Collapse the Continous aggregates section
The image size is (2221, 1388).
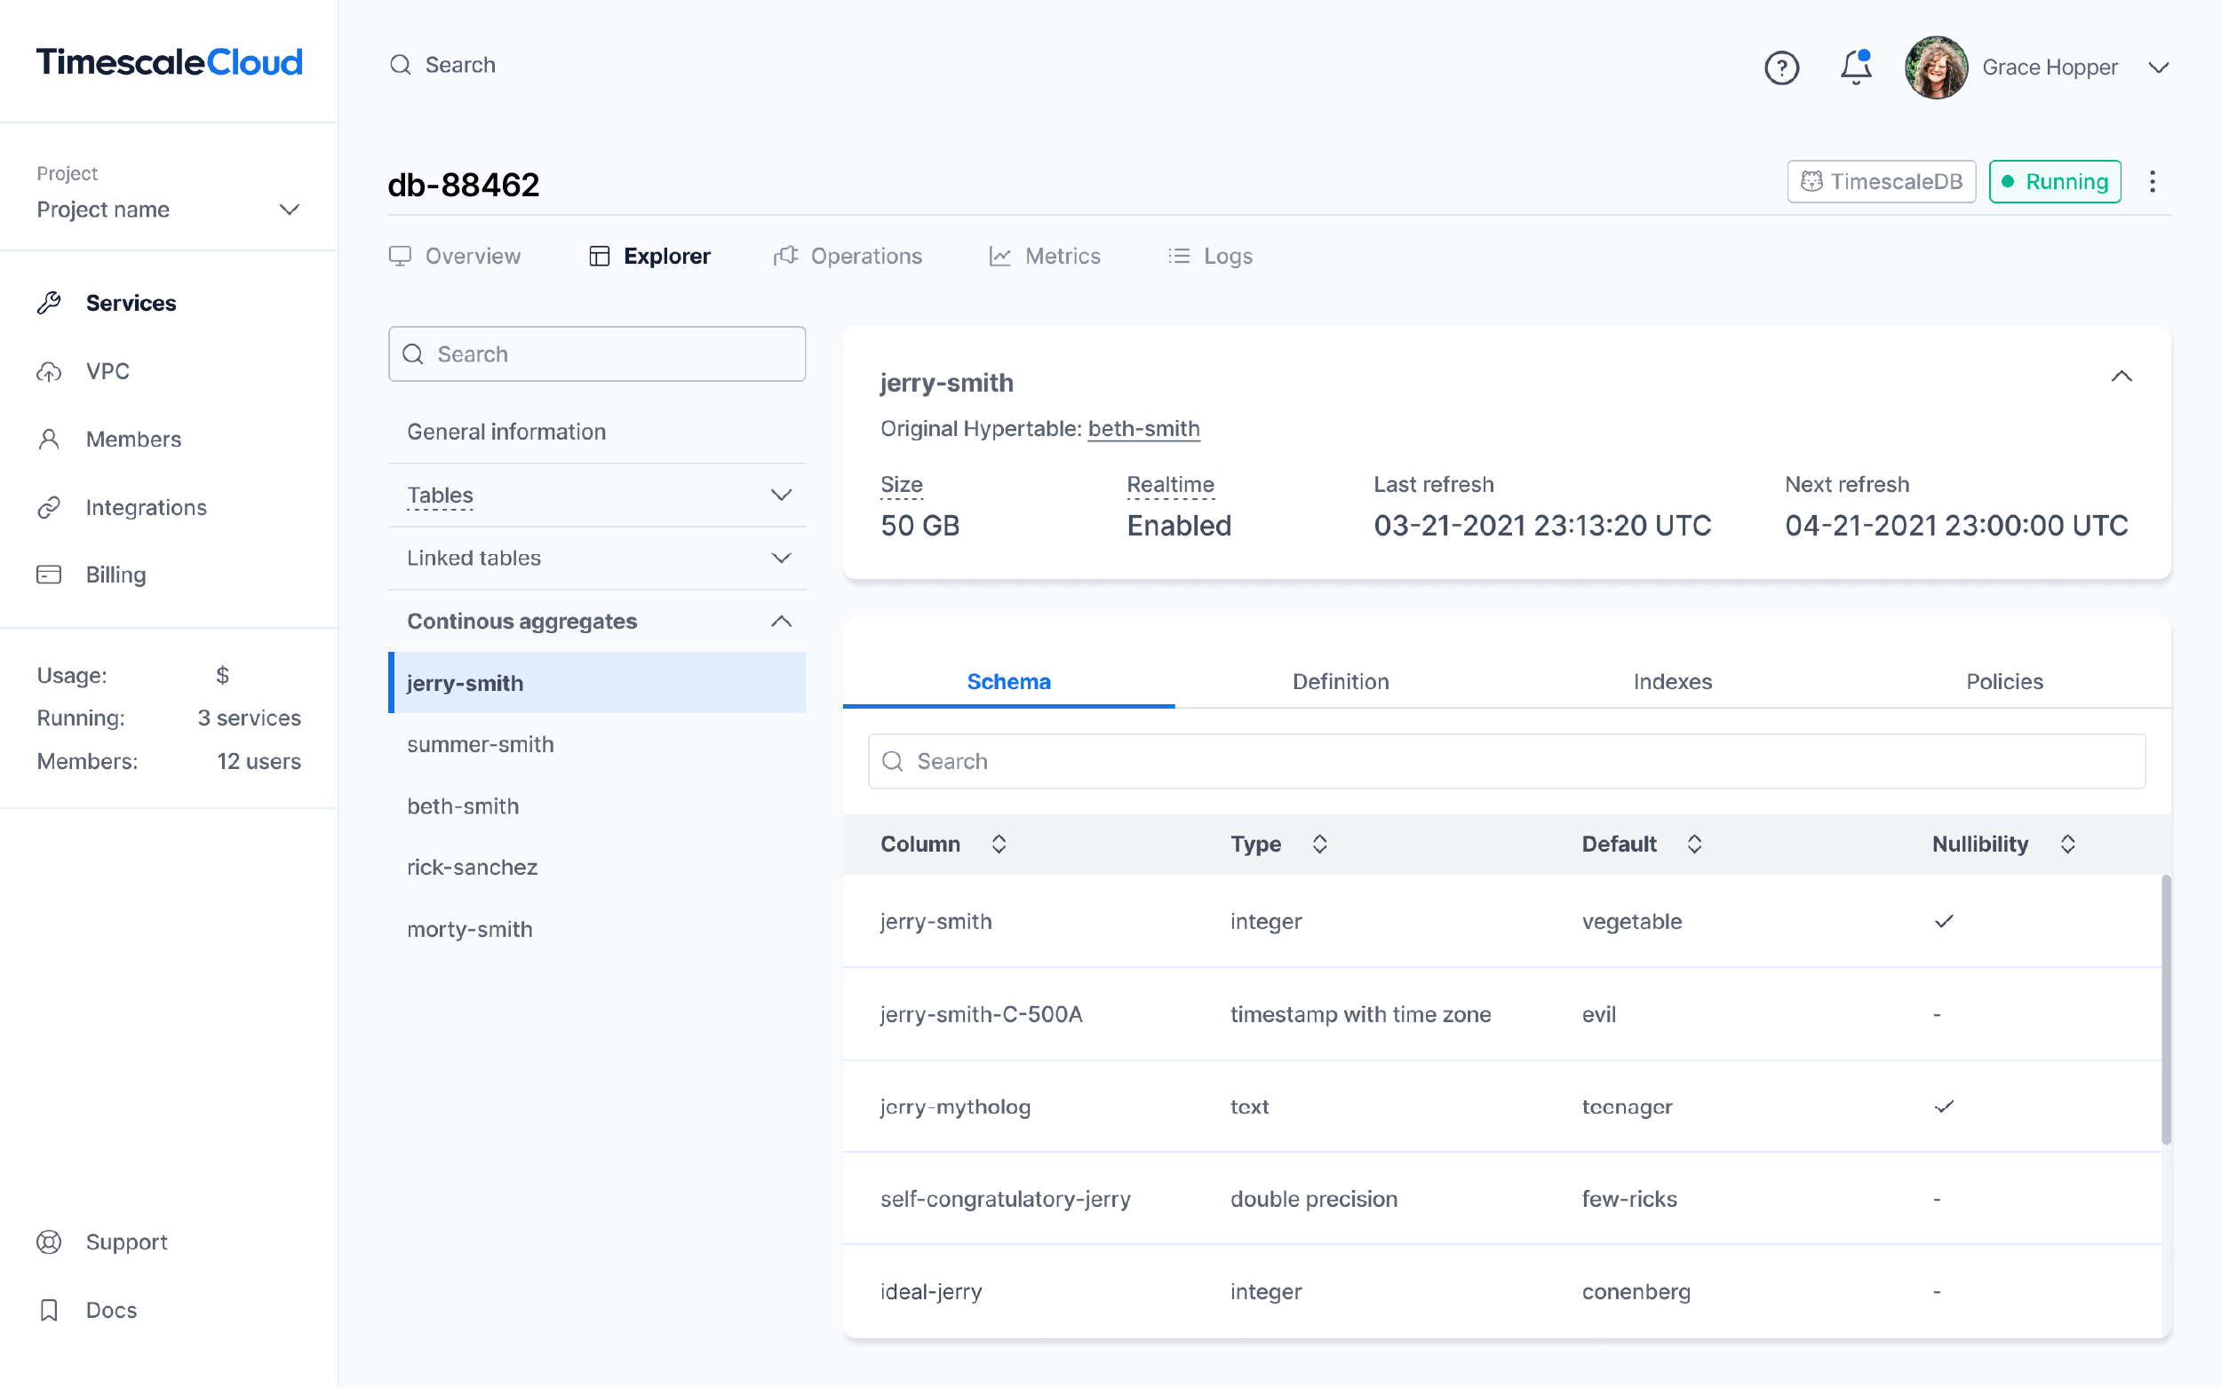pos(781,621)
